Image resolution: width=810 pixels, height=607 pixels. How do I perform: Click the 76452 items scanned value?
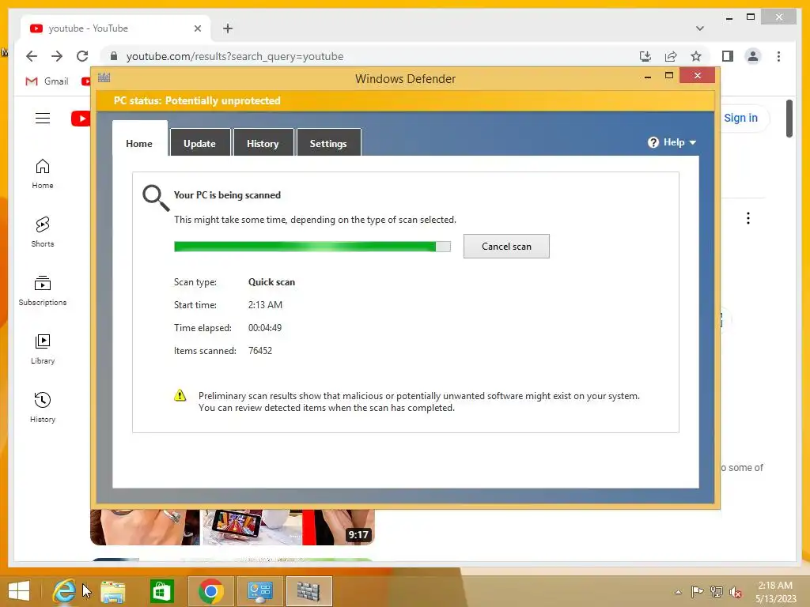coord(259,350)
